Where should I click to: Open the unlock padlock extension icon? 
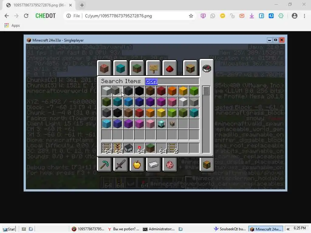(x=232, y=16)
